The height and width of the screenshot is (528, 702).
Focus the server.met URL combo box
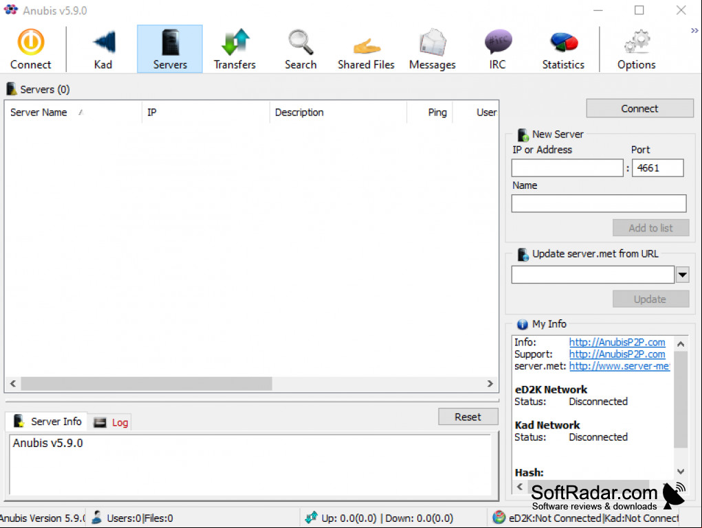(593, 275)
